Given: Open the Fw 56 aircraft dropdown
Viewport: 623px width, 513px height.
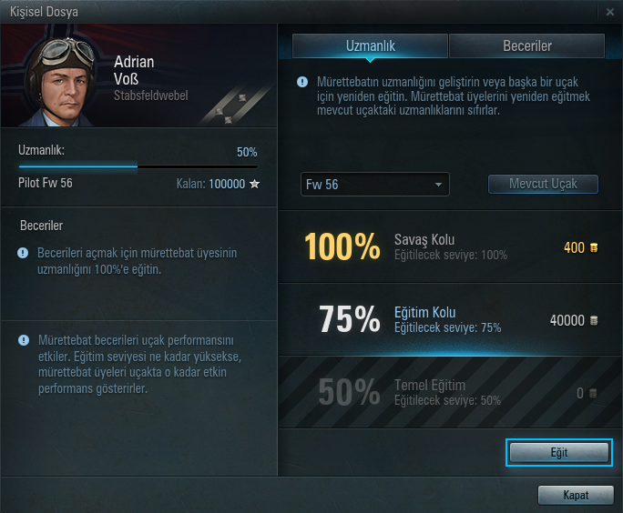Looking at the screenshot, I should coord(375,184).
